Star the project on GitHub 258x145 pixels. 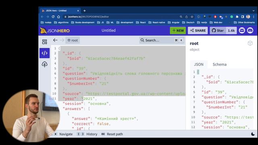[218, 31]
